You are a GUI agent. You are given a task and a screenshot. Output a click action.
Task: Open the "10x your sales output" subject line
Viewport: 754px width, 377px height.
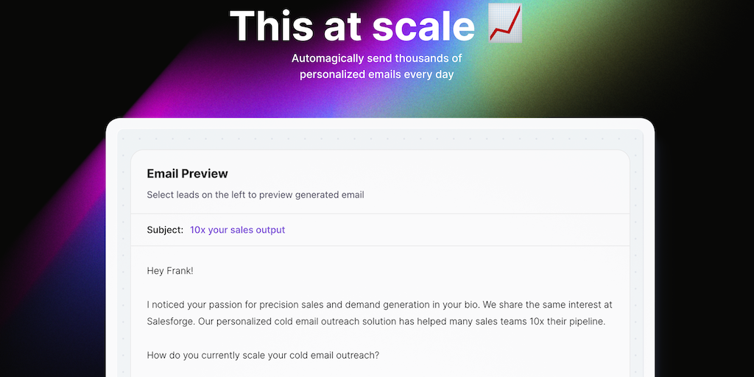(x=237, y=230)
